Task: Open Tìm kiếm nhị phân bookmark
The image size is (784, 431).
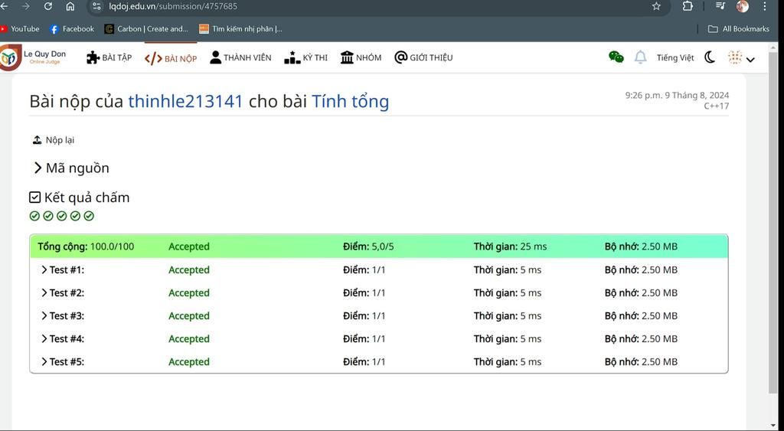Action: point(240,29)
